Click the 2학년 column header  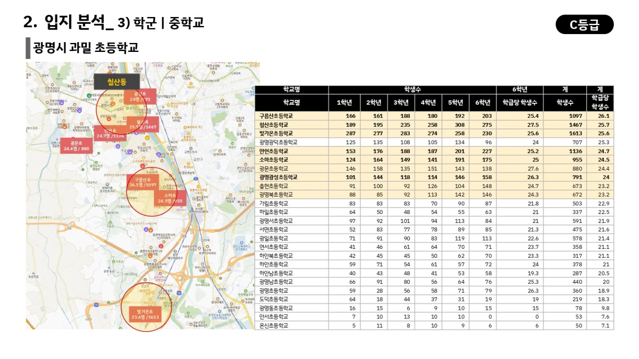click(x=374, y=103)
